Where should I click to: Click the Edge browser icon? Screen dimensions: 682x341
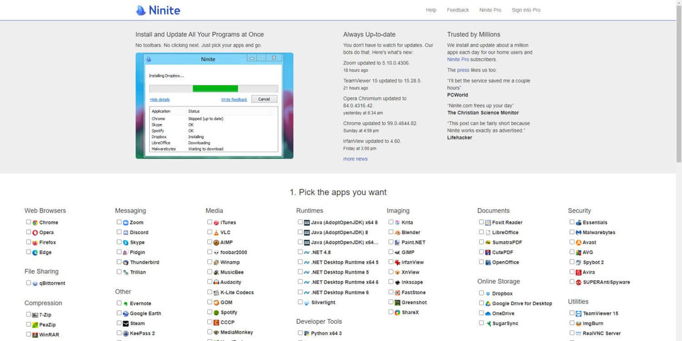(x=35, y=253)
